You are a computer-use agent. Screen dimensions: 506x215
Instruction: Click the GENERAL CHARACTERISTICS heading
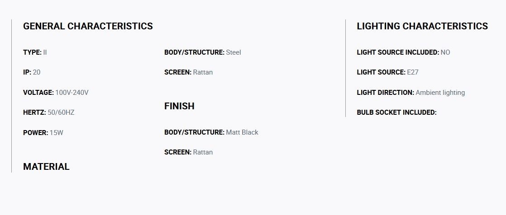(x=88, y=26)
